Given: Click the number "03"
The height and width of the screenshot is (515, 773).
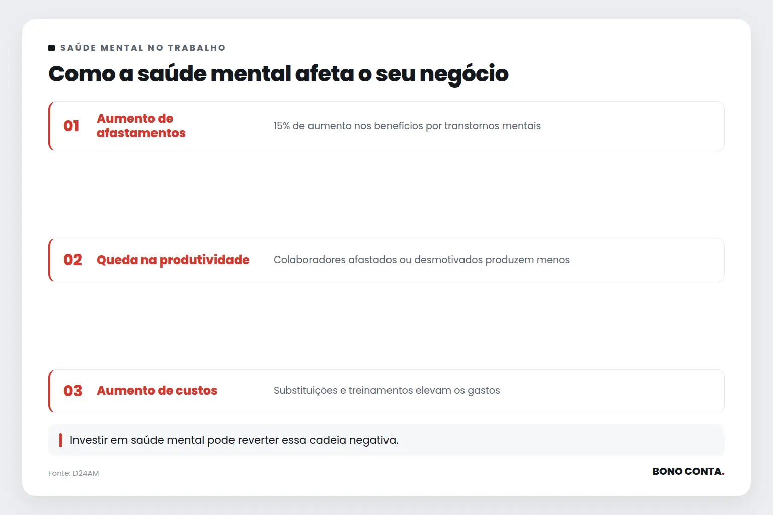Looking at the screenshot, I should tap(72, 391).
